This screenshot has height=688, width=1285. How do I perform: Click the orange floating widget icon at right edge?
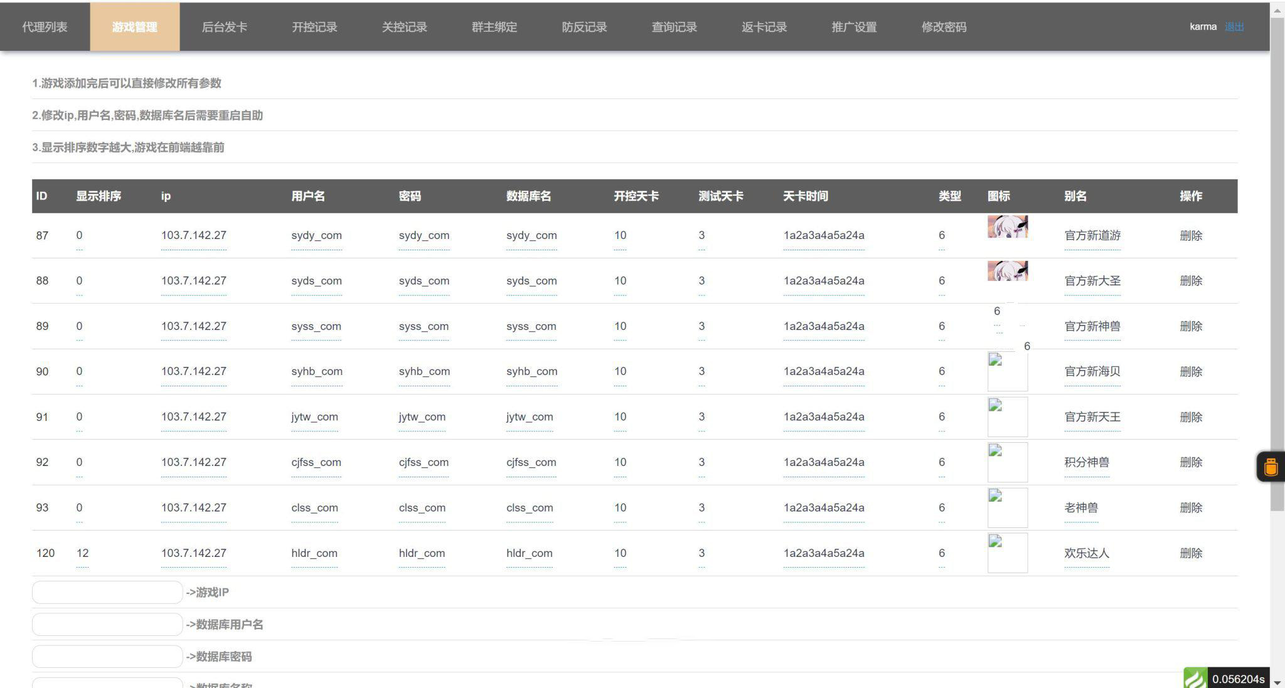click(x=1271, y=467)
